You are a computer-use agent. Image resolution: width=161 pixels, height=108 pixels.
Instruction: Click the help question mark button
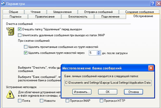153,4
